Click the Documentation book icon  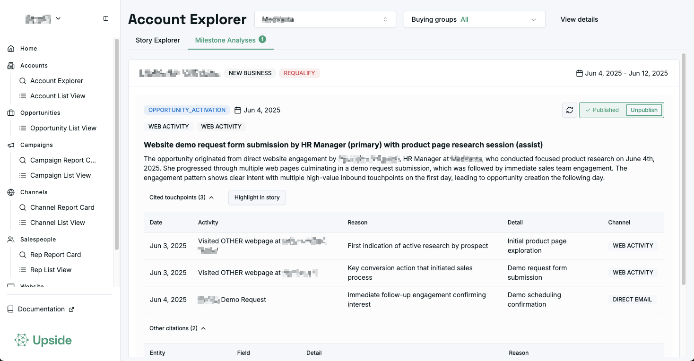(x=11, y=309)
